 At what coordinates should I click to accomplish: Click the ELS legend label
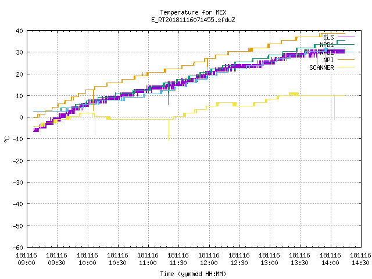[x=328, y=37]
